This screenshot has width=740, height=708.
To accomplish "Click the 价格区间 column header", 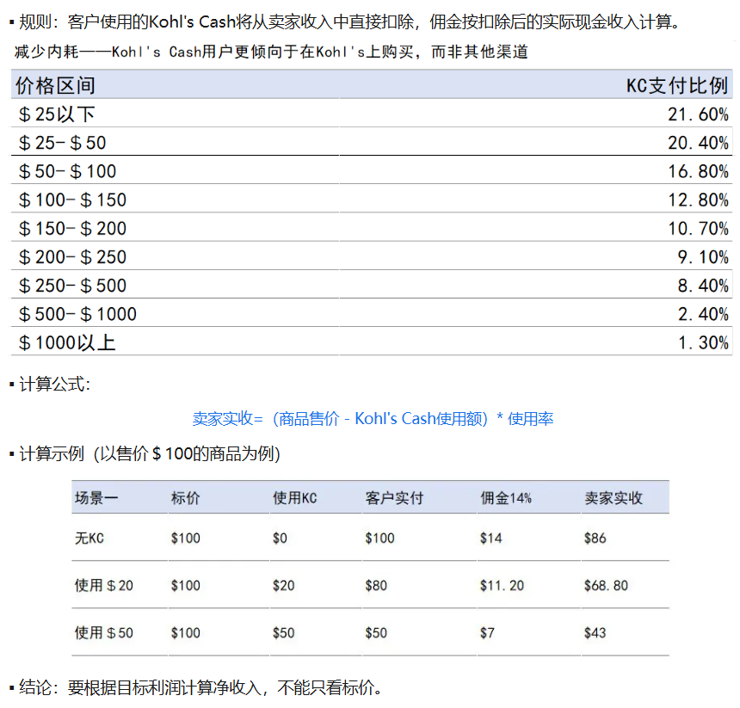I will tap(56, 85).
